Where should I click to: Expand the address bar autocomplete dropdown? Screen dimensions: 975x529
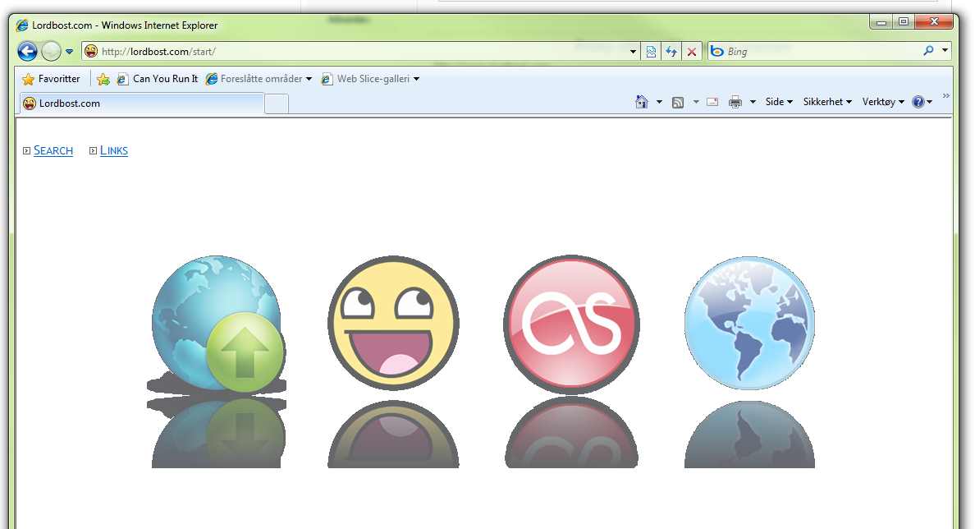(x=633, y=52)
